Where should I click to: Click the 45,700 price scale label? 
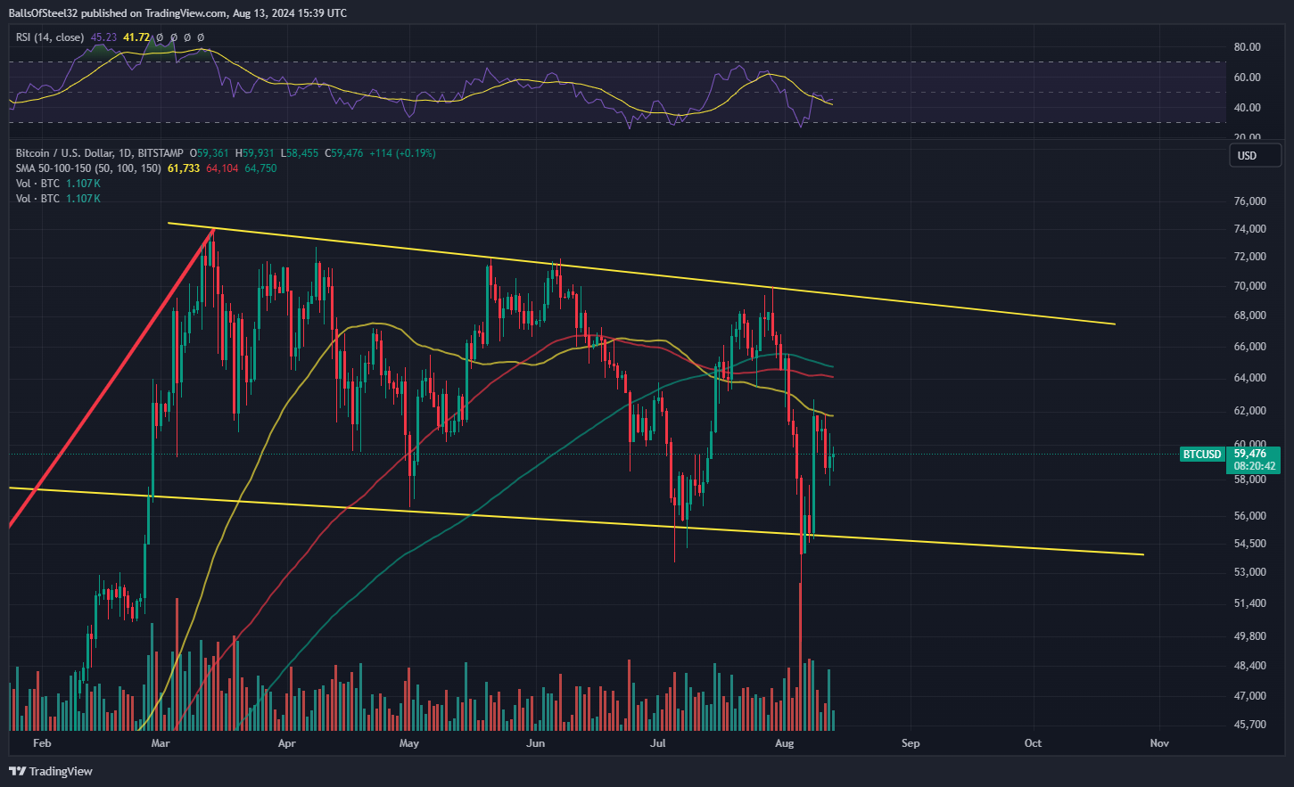1249,725
